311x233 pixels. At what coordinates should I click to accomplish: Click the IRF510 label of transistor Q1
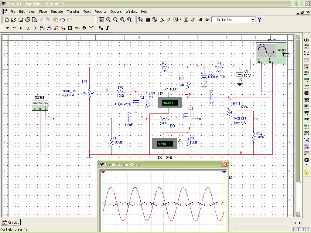(x=196, y=119)
